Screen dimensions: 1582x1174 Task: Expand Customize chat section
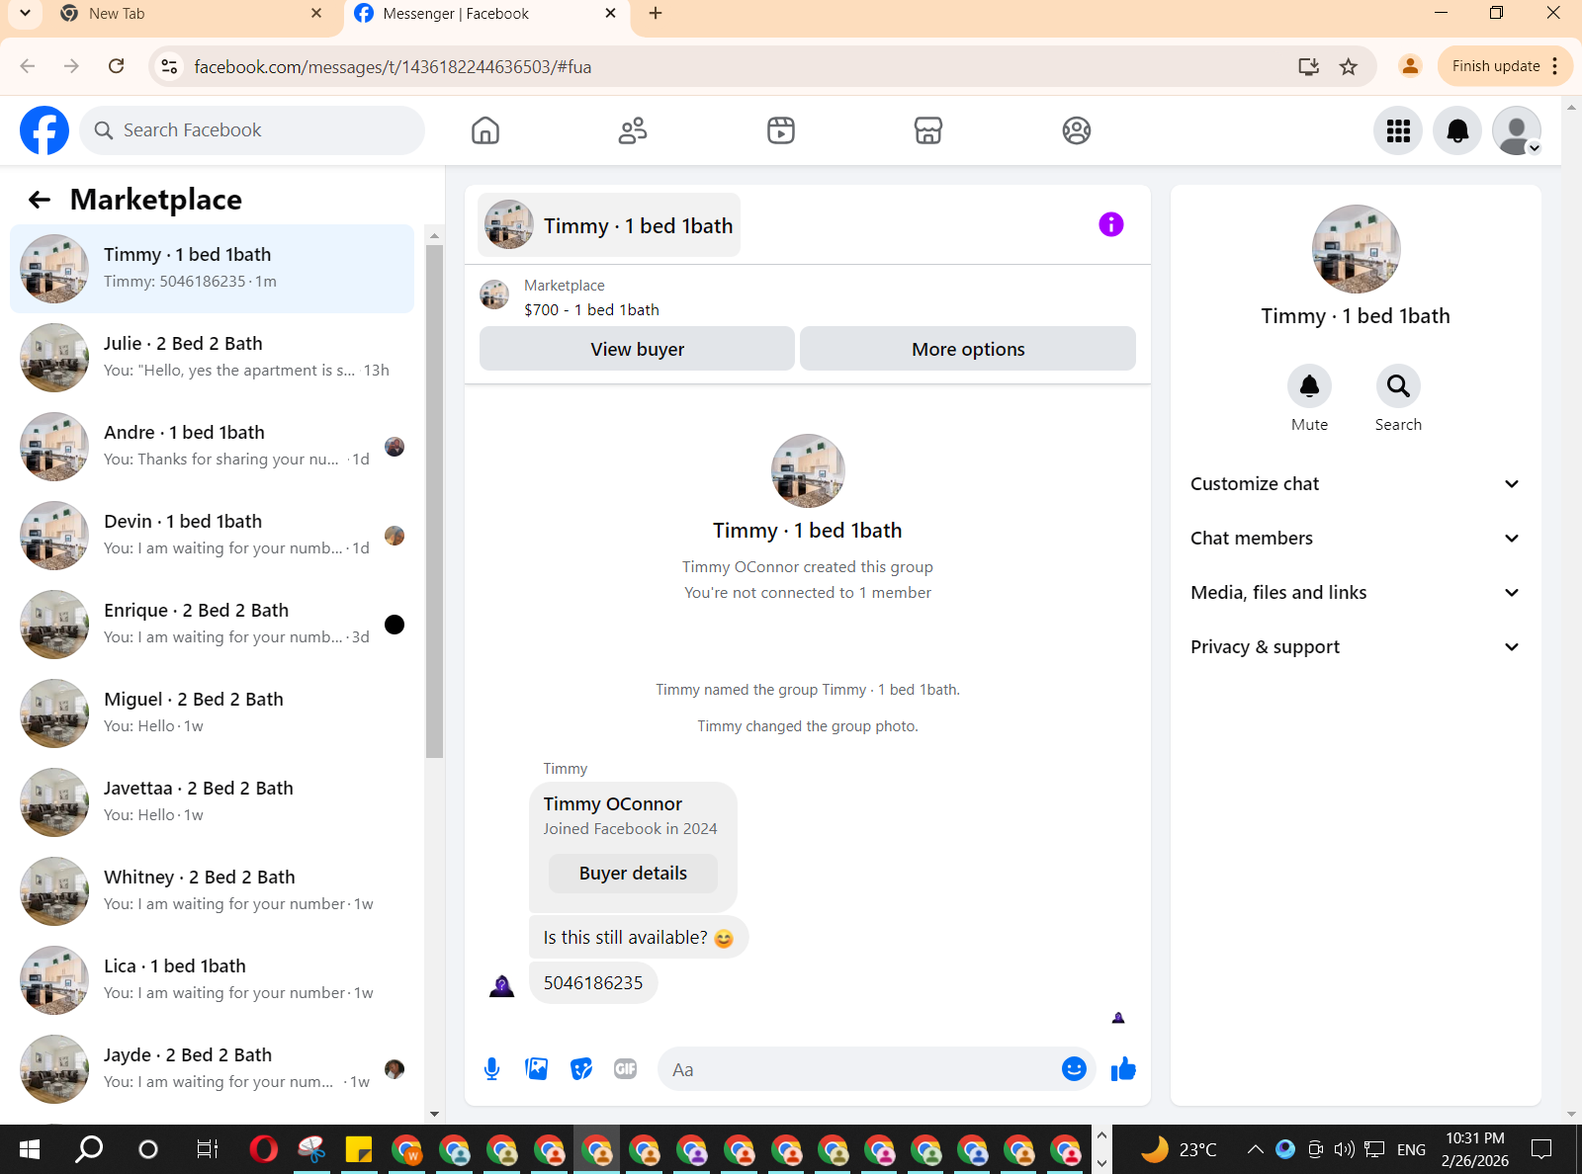[1355, 484]
